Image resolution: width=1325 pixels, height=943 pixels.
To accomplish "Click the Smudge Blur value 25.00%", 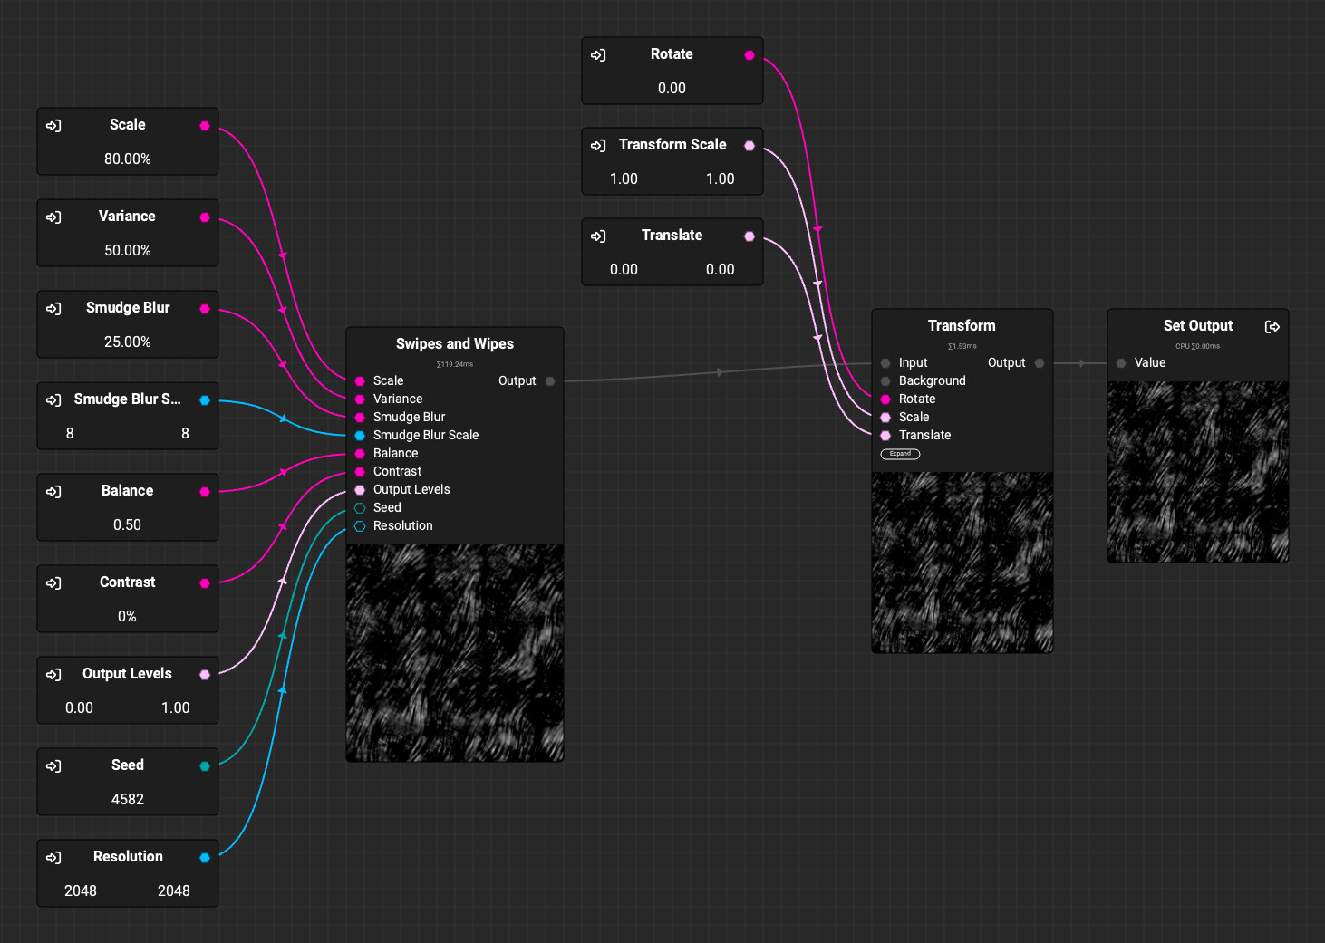I will coord(128,342).
